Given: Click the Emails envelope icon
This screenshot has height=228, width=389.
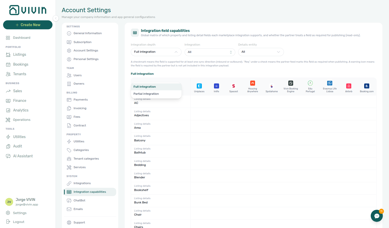Looking at the screenshot, I should coord(69,209).
